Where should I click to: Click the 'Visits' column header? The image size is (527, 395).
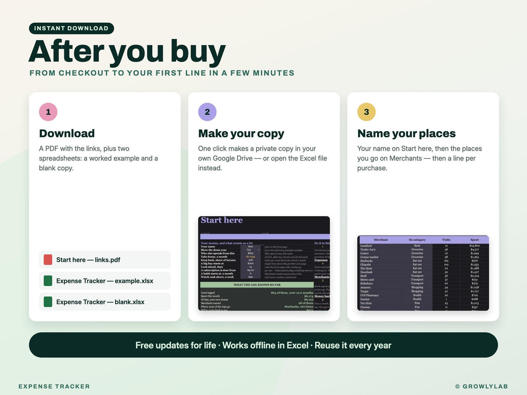446,240
